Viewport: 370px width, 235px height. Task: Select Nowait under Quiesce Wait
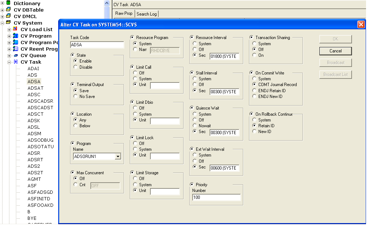195,126
